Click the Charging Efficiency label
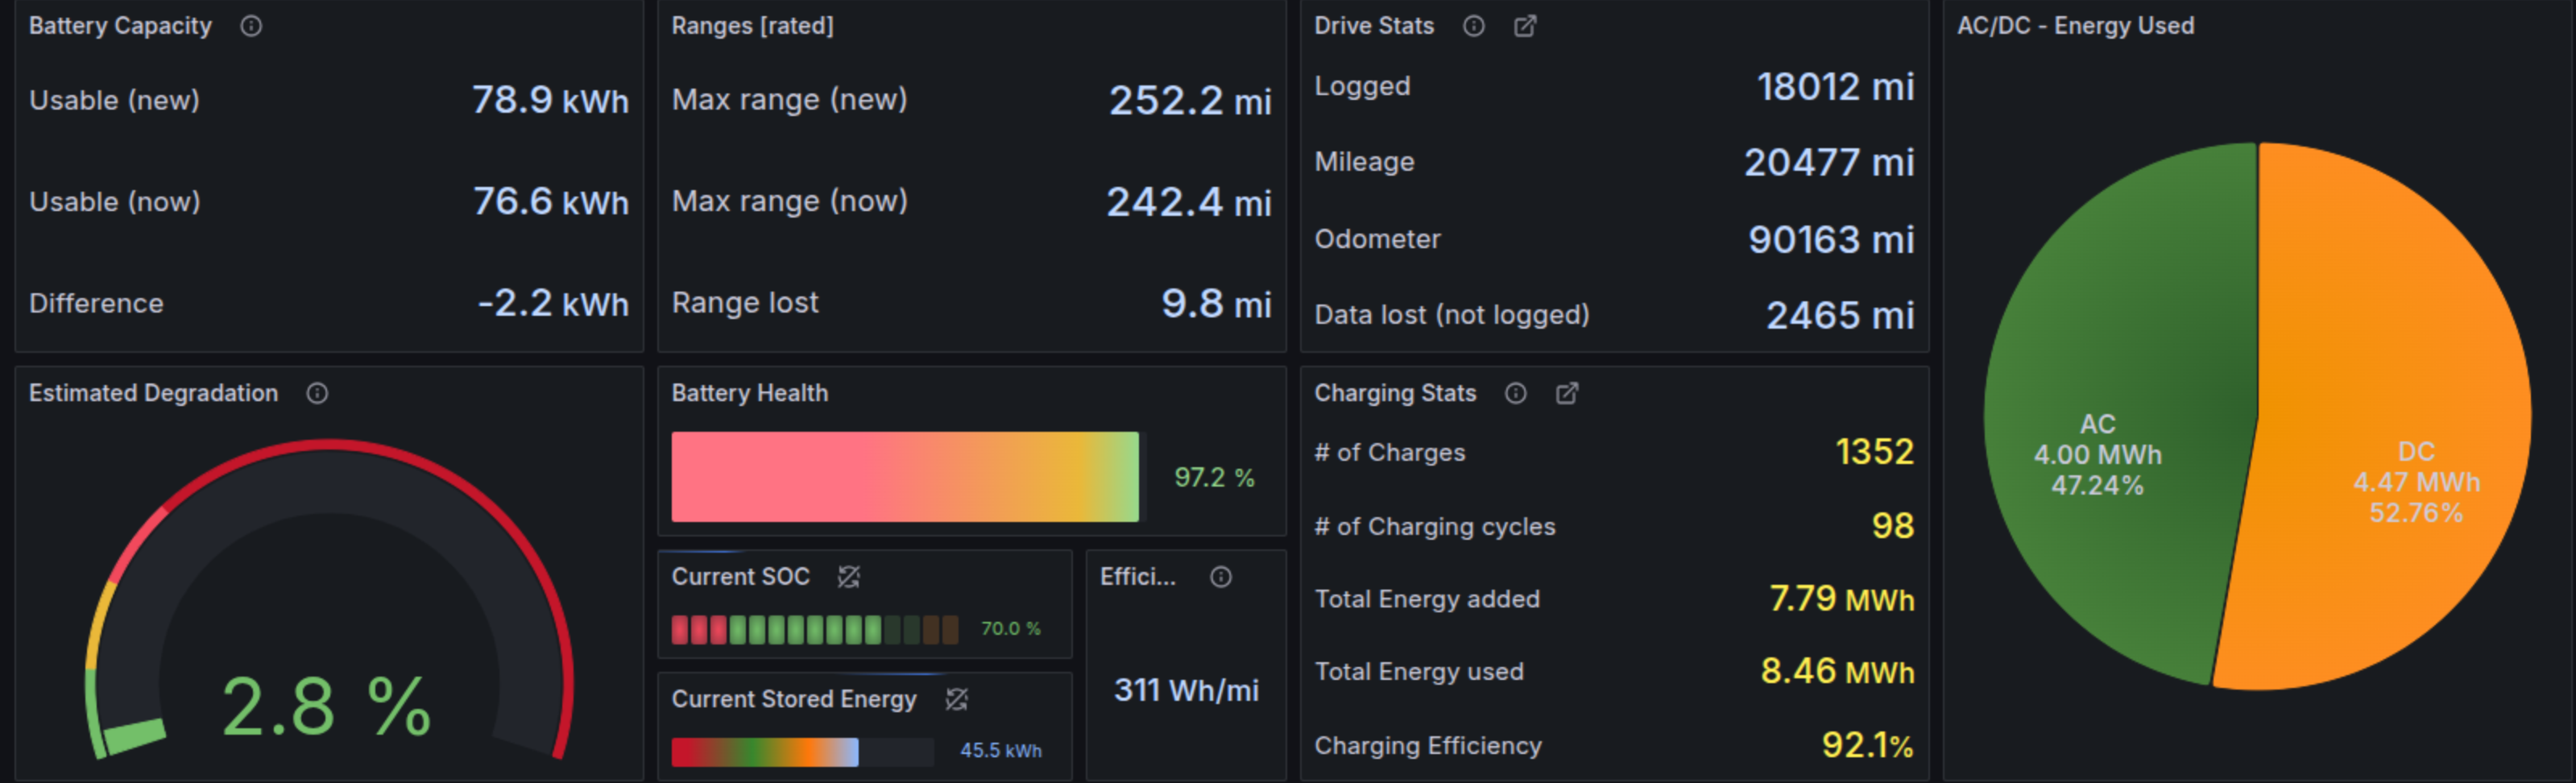Image resolution: width=2576 pixels, height=783 pixels. 1428,746
